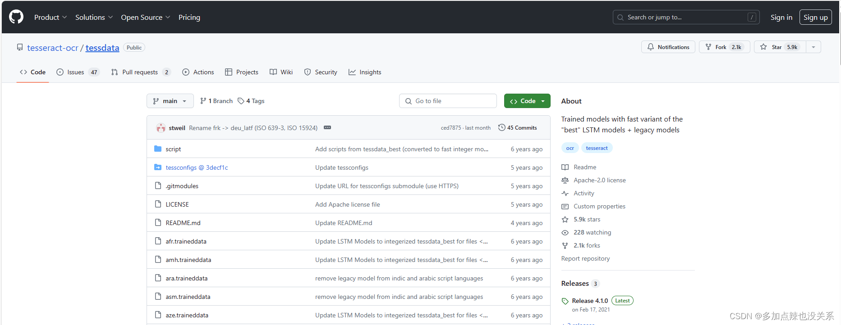Star the tessdata repository
The image size is (841, 325).
(780, 47)
